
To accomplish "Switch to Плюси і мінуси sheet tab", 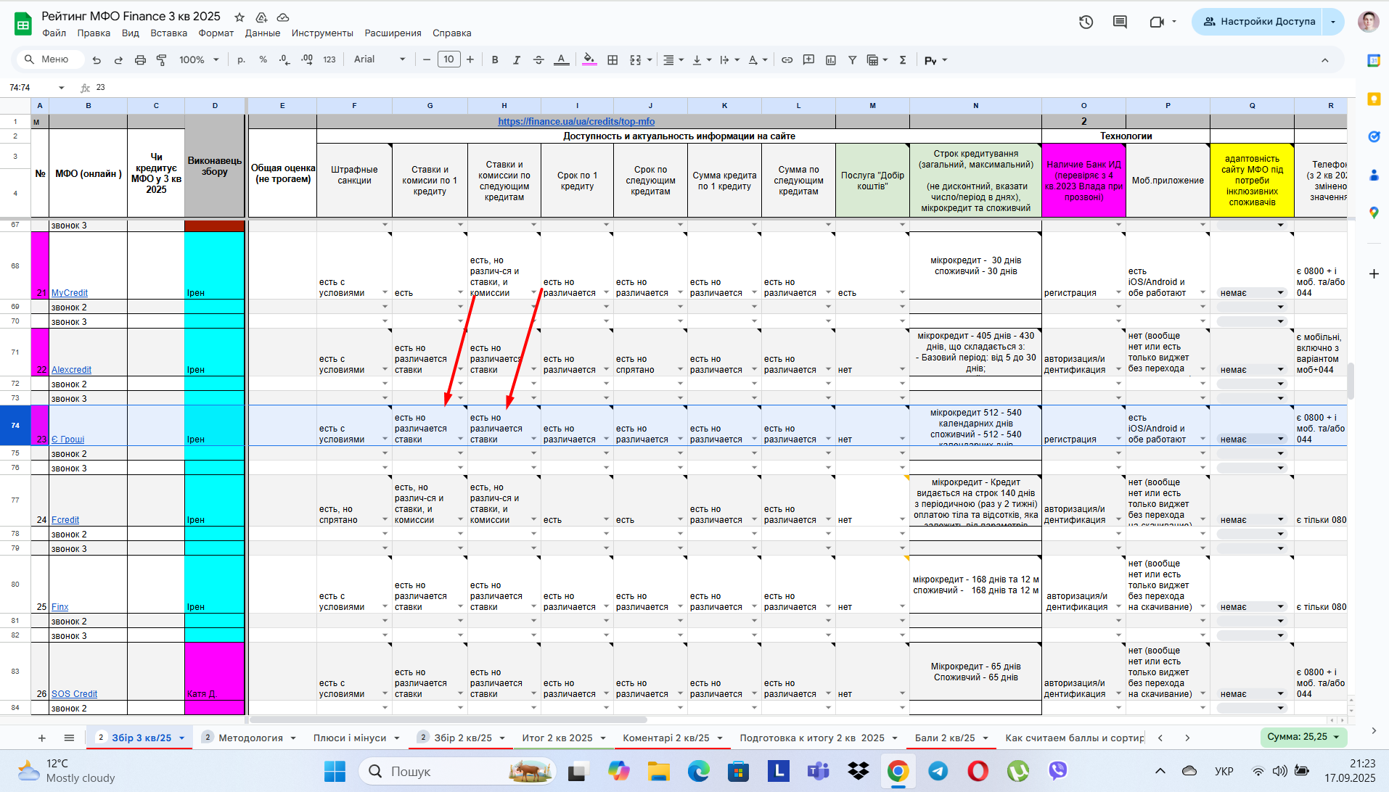I will click(x=350, y=738).
